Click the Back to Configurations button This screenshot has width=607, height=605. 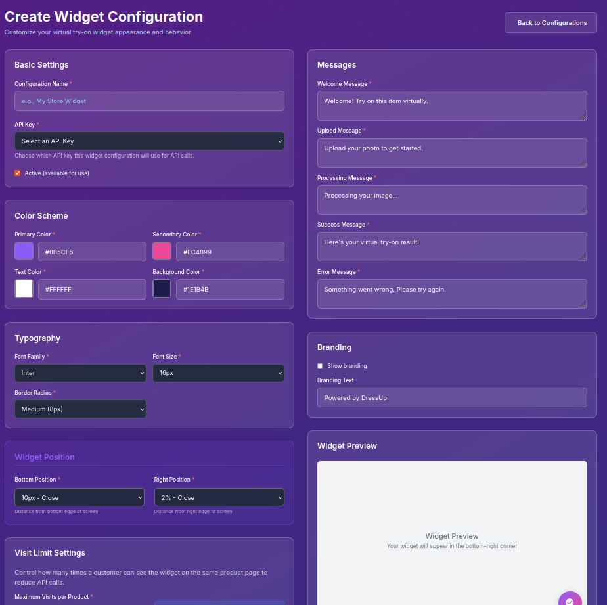pos(551,22)
